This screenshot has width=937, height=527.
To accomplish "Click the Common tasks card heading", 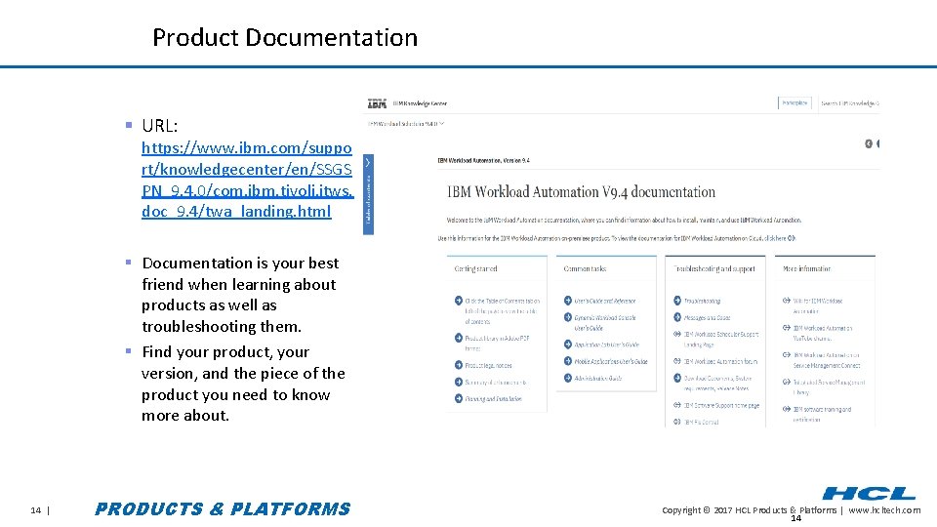I will pyautogui.click(x=585, y=269).
